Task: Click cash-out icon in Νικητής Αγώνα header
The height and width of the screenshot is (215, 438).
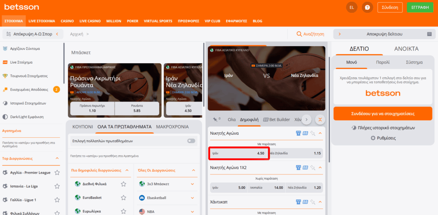Action: coord(298,134)
